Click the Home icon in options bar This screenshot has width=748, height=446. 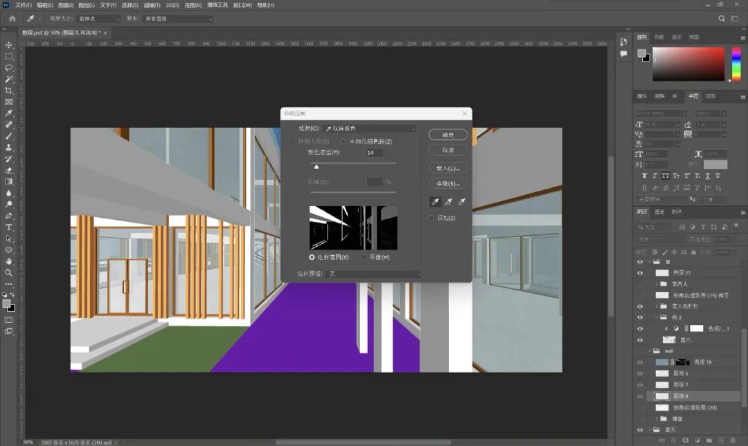tap(12, 19)
